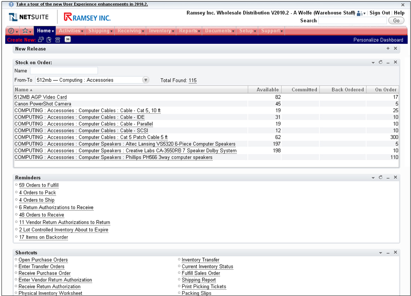
Task: Minimize the Shortcuts portlet
Action: (388, 253)
